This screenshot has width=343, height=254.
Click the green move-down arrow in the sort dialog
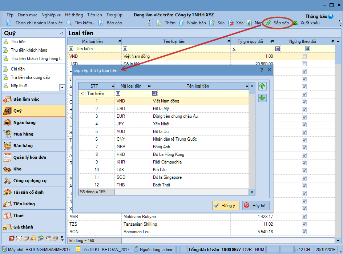tap(262, 98)
